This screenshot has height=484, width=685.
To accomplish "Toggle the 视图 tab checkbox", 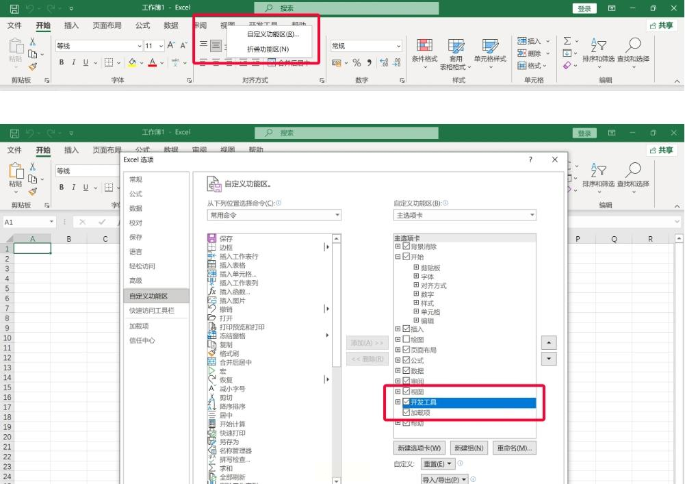I will click(x=406, y=392).
